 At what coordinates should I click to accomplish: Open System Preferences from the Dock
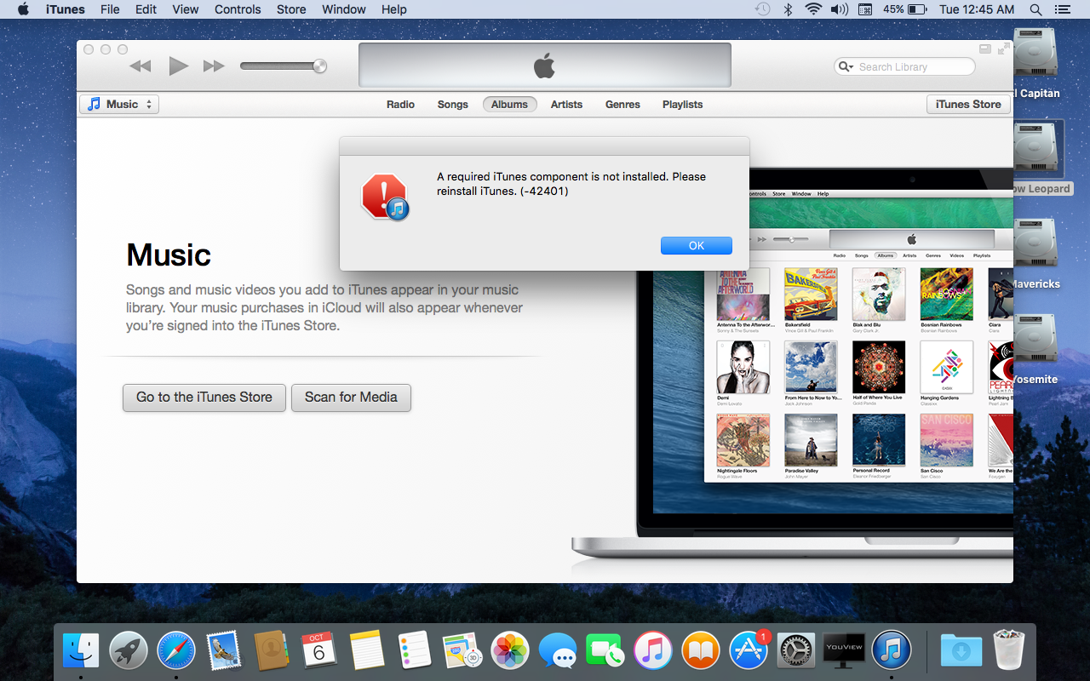pyautogui.click(x=796, y=651)
